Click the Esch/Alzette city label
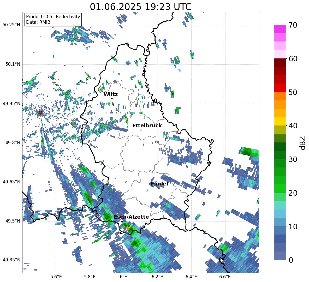 click(x=131, y=217)
